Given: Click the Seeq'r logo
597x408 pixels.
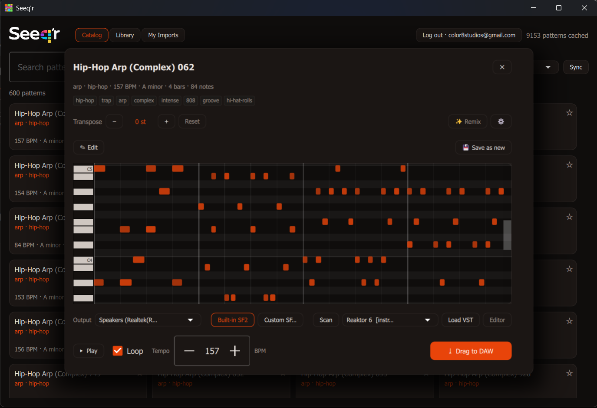Looking at the screenshot, I should click(34, 34).
